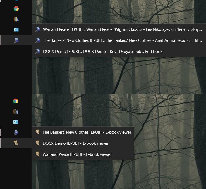Open calibre library icon in taskbar beside Edit book list
This screenshot has width=206, height=189.
(16, 19)
